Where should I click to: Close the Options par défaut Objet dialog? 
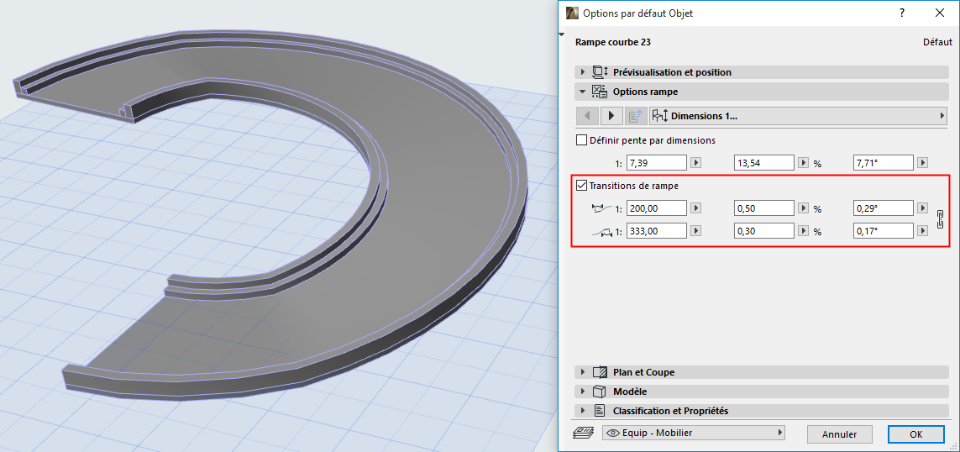pos(939,13)
